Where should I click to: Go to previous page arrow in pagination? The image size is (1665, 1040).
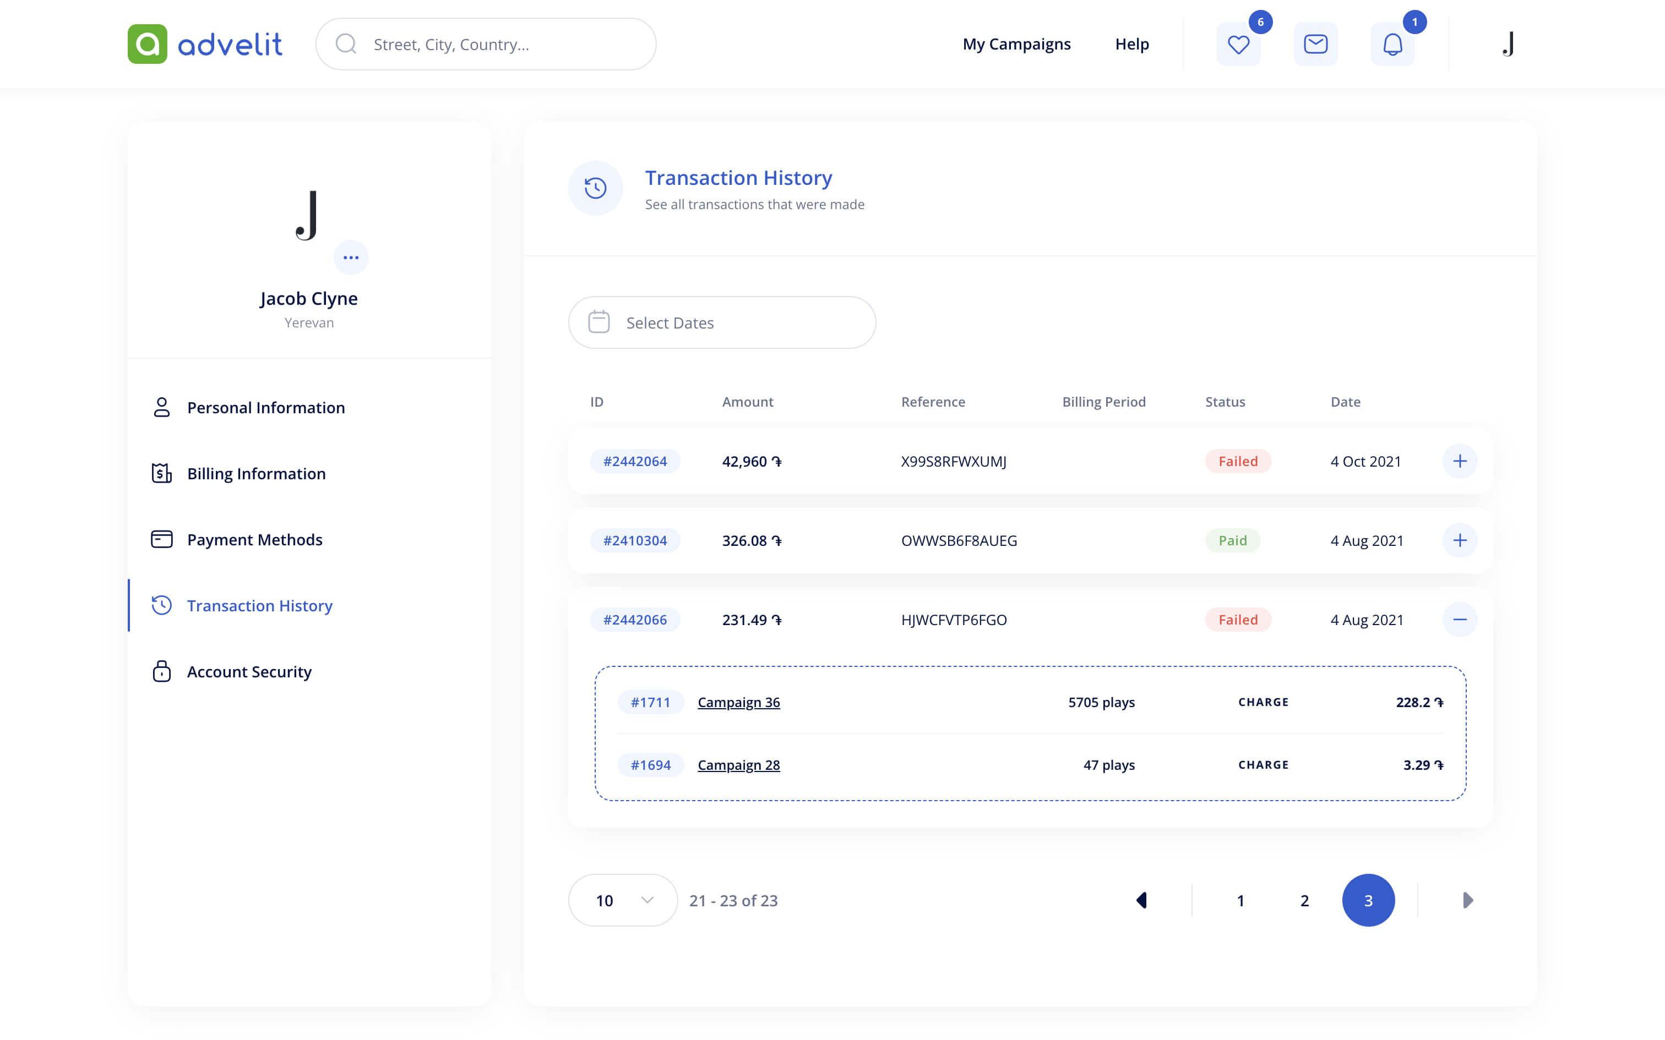[x=1141, y=900]
